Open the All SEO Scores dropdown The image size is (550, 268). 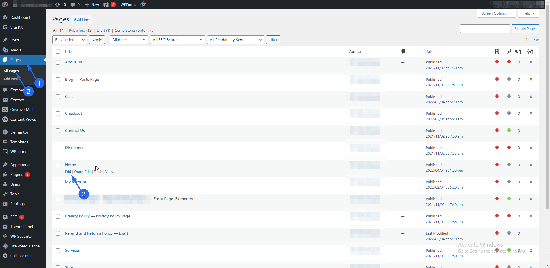pos(178,40)
